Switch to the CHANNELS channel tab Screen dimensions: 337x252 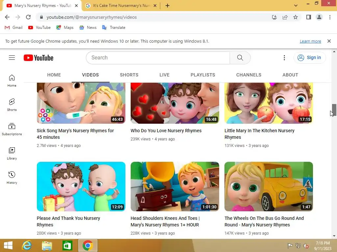pos(249,75)
